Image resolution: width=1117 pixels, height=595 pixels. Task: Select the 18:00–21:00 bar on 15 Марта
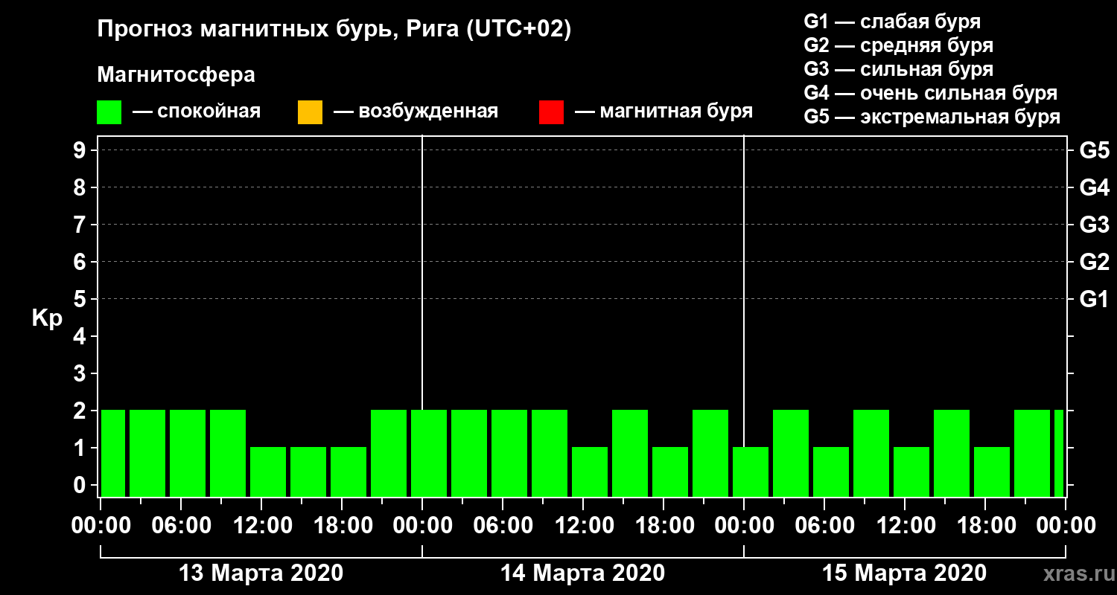[992, 472]
